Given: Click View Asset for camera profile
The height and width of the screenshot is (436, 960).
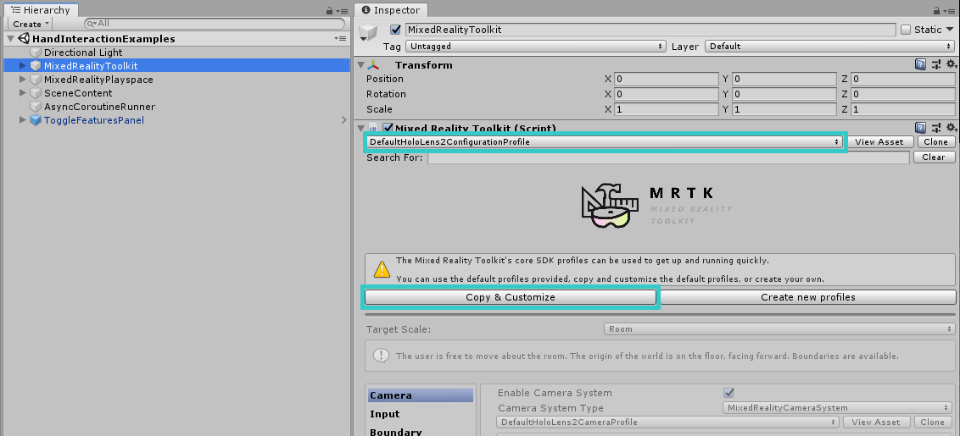Looking at the screenshot, I should (876, 422).
